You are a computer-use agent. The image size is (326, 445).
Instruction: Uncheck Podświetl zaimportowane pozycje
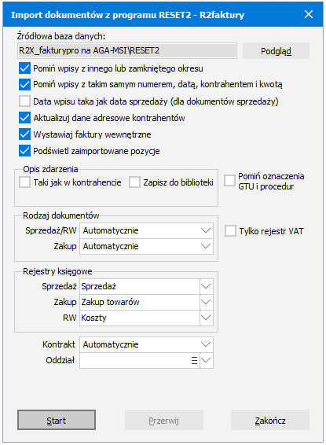click(24, 151)
